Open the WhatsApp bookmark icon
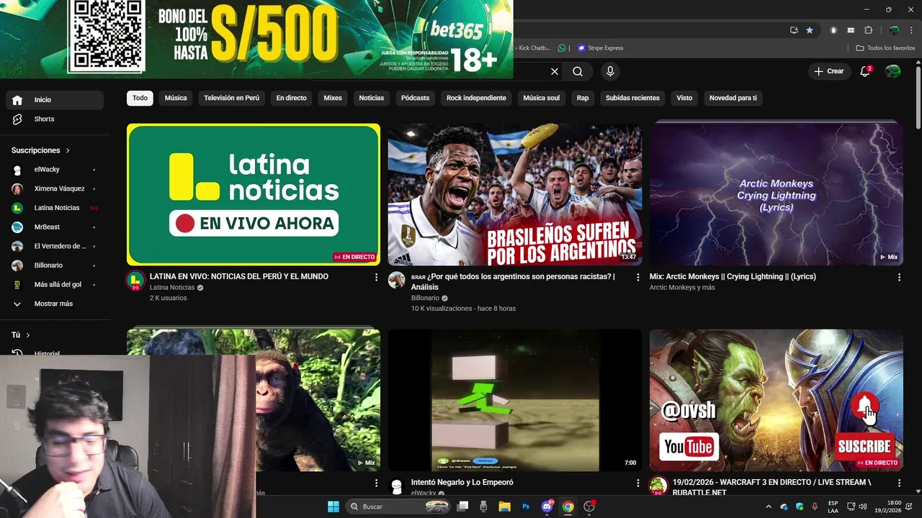The height and width of the screenshot is (518, 922). [562, 48]
